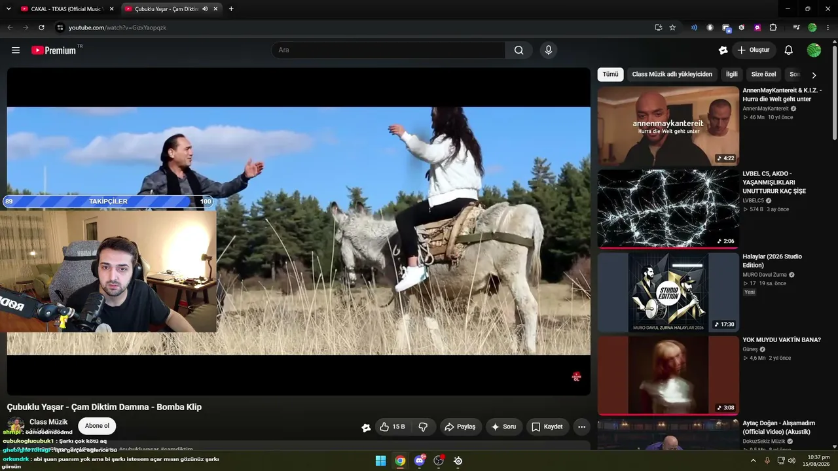The image size is (838, 471).
Task: Click the gray hand extension icon
Action: 710,27
